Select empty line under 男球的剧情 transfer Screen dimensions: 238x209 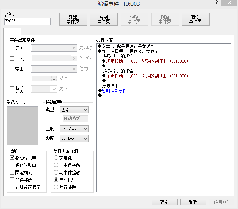[x=104, y=66]
